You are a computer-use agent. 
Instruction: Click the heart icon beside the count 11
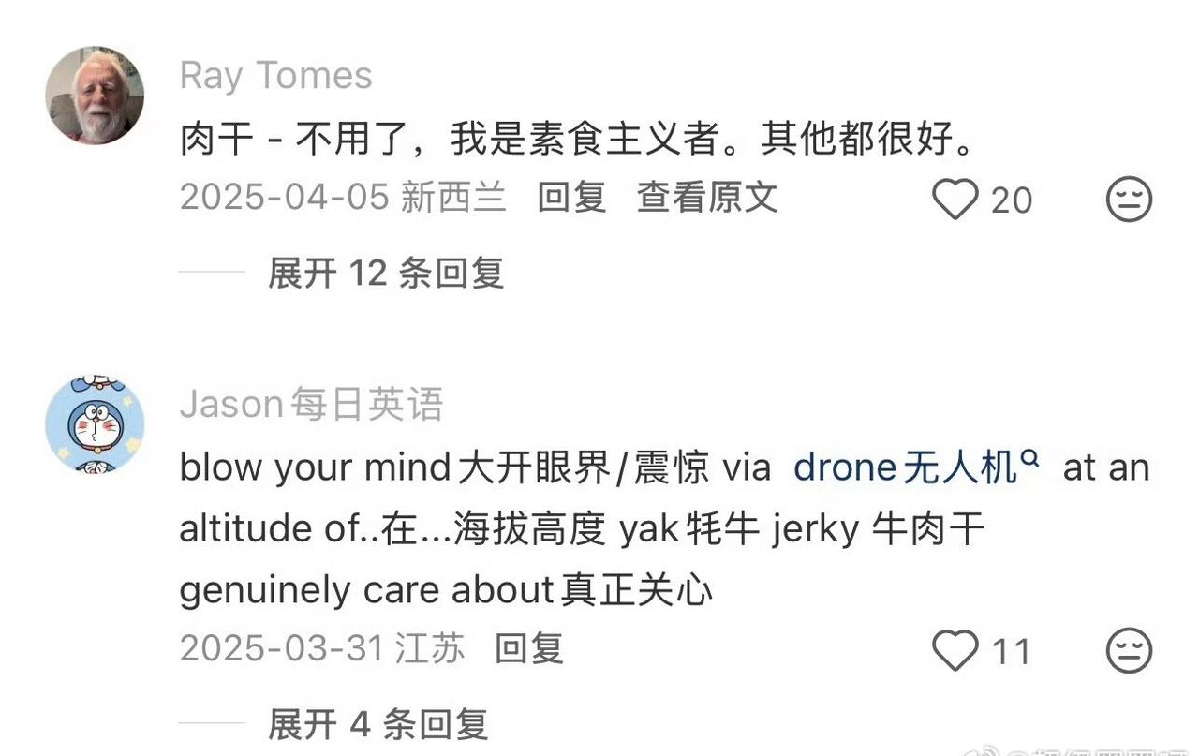click(x=955, y=648)
